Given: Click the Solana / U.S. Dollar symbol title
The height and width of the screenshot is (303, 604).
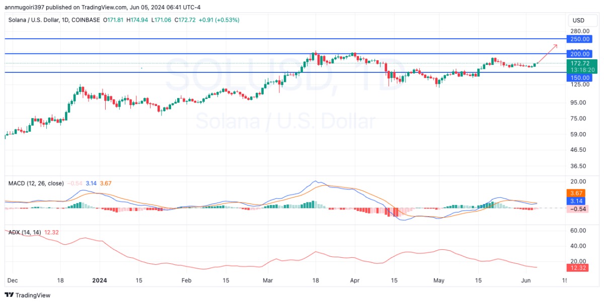Looking at the screenshot, I should [x=36, y=20].
